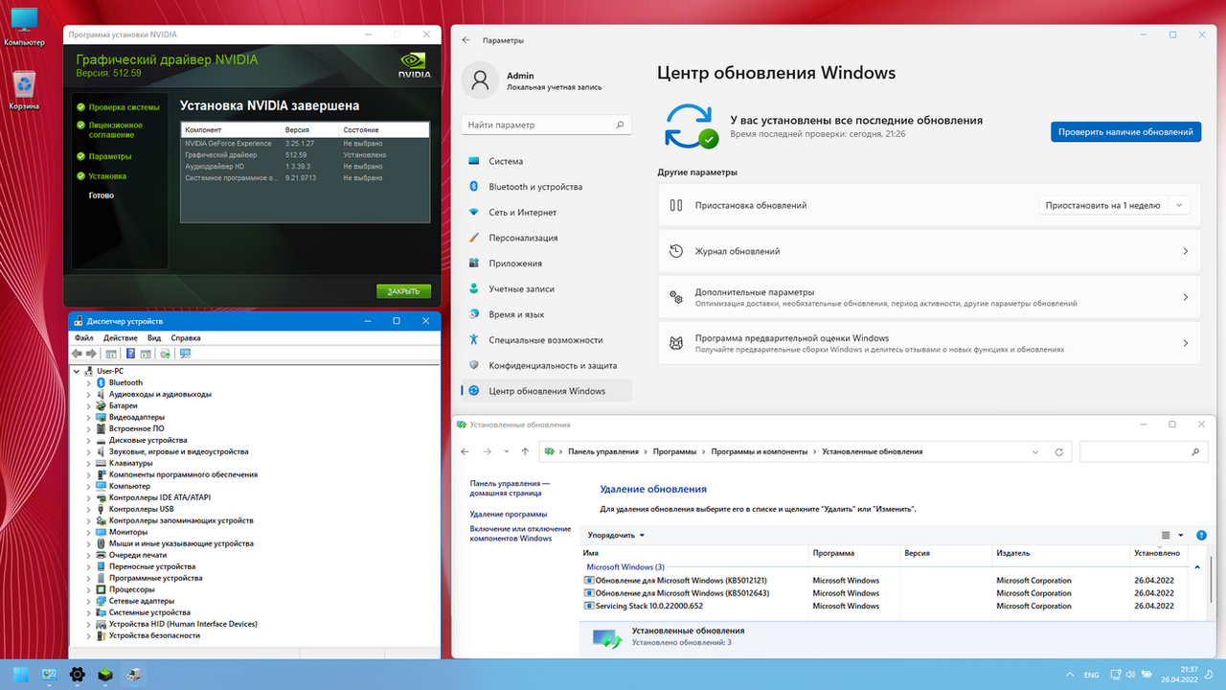Select Приложения in Settings sidebar
The image size is (1226, 690).
tap(547, 263)
